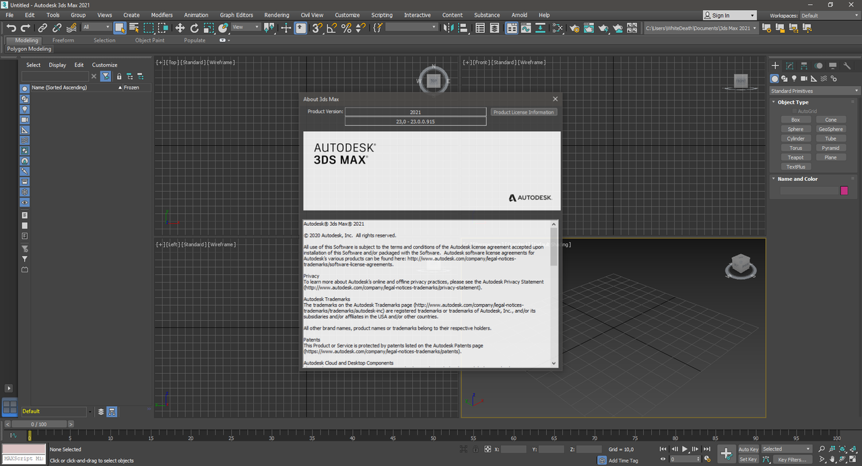
Task: Collapse the Object Type rollout
Action: (x=793, y=102)
